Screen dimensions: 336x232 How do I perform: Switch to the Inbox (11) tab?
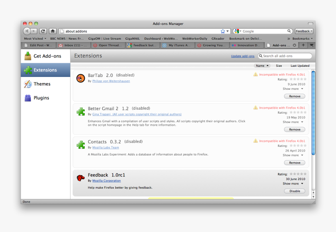(73, 45)
